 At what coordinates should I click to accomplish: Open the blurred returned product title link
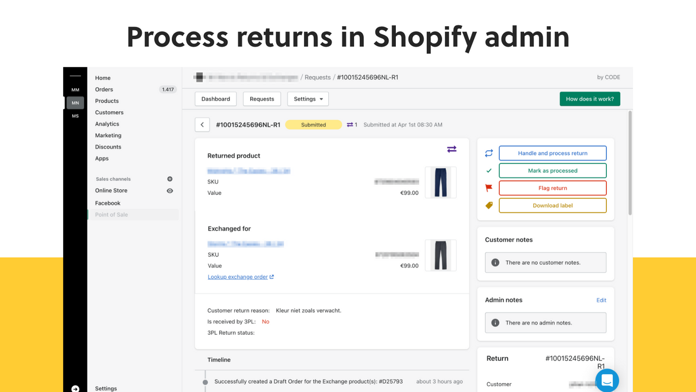(248, 171)
